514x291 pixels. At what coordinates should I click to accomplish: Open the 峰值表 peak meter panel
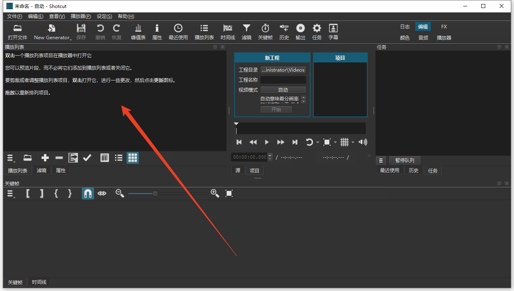[138, 32]
